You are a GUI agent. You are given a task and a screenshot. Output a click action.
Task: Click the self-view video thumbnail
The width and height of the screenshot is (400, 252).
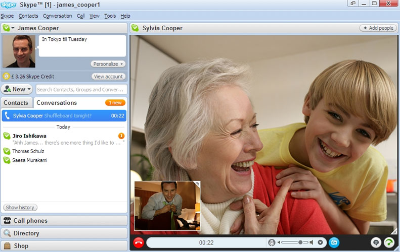pos(167,206)
